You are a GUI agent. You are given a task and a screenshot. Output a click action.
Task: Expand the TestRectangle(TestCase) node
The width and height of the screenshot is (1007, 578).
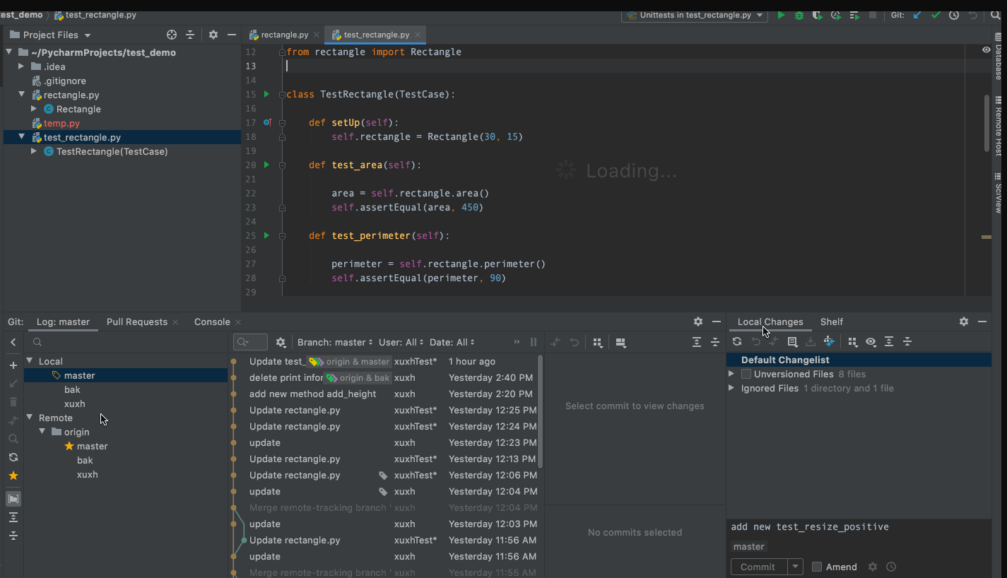pos(34,151)
